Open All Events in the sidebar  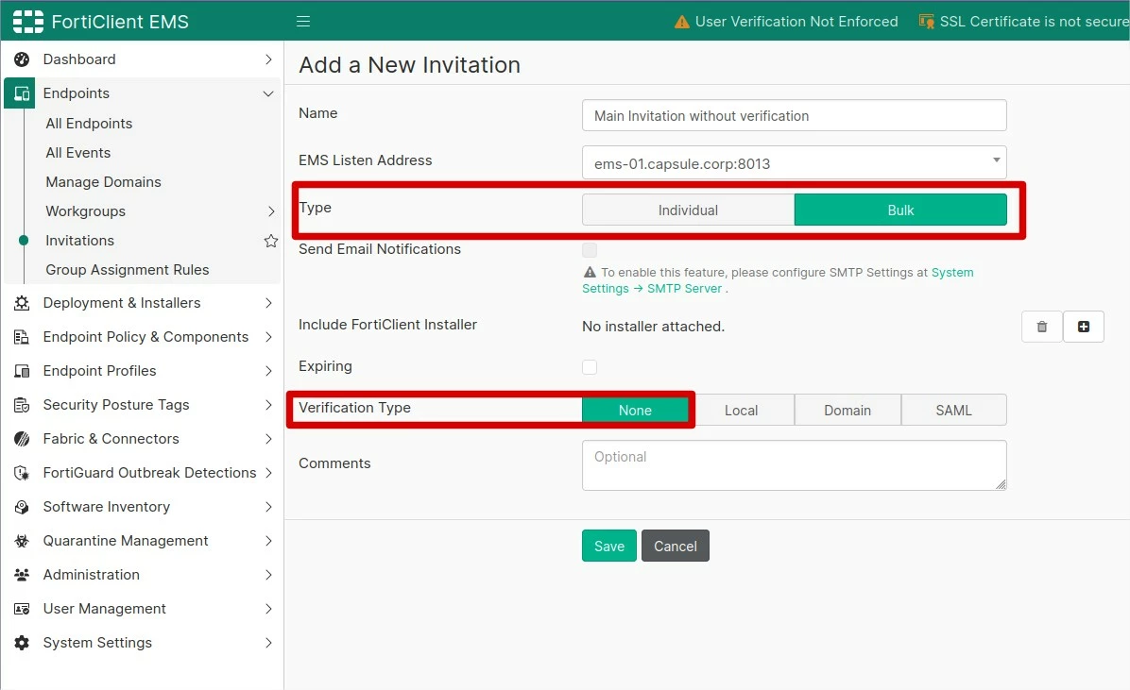click(x=78, y=153)
